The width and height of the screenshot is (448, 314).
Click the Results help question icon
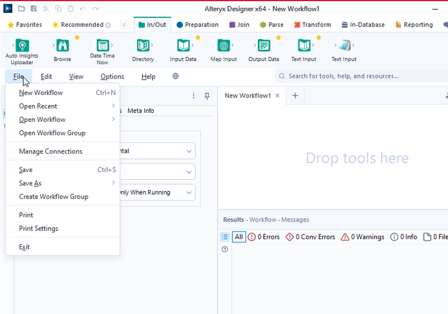(x=225, y=249)
